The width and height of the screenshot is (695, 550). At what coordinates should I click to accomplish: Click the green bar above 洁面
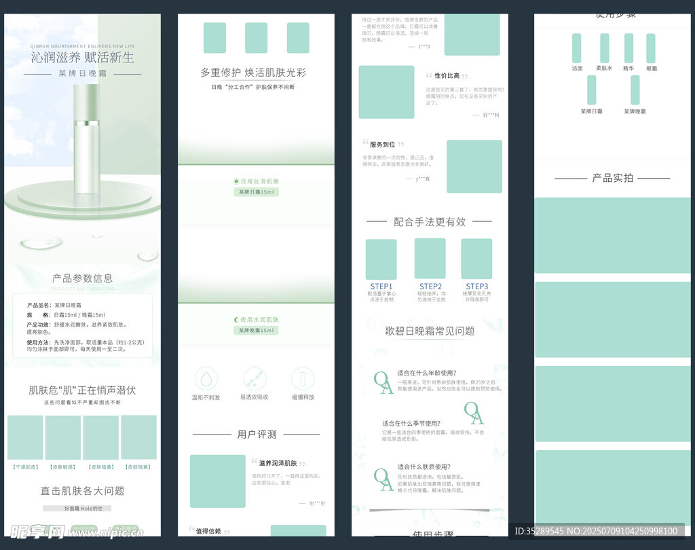tap(577, 48)
